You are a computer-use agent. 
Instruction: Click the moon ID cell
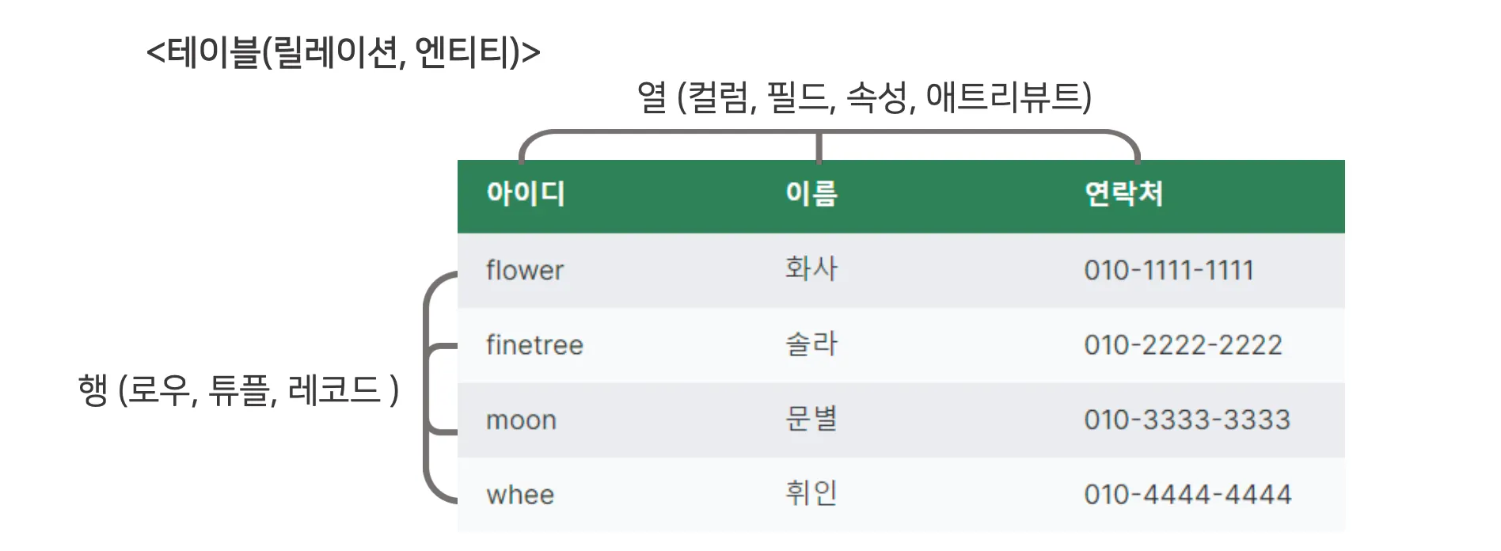coord(521,420)
